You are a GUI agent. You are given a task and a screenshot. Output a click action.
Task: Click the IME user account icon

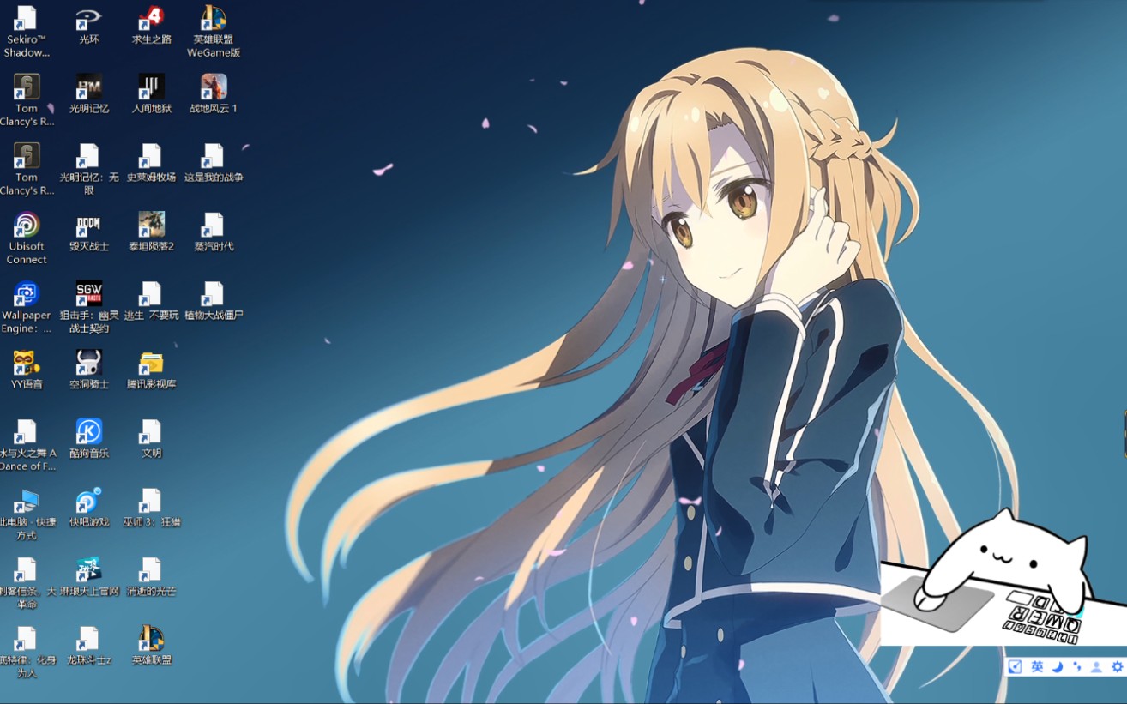coord(1097,666)
